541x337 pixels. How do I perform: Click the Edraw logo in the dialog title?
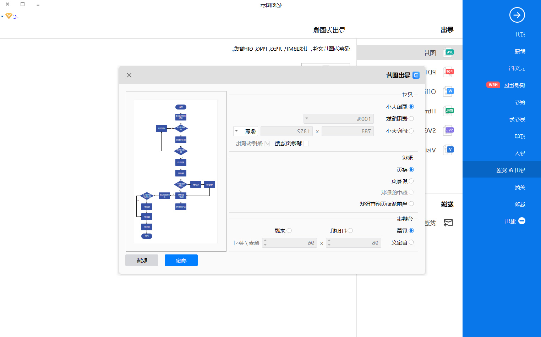pyautogui.click(x=416, y=75)
